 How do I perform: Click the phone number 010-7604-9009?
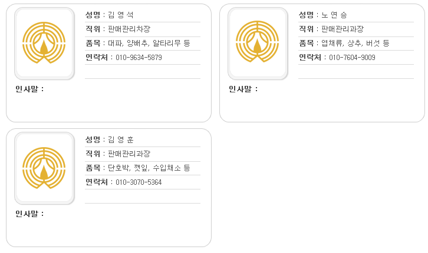click(x=352, y=58)
